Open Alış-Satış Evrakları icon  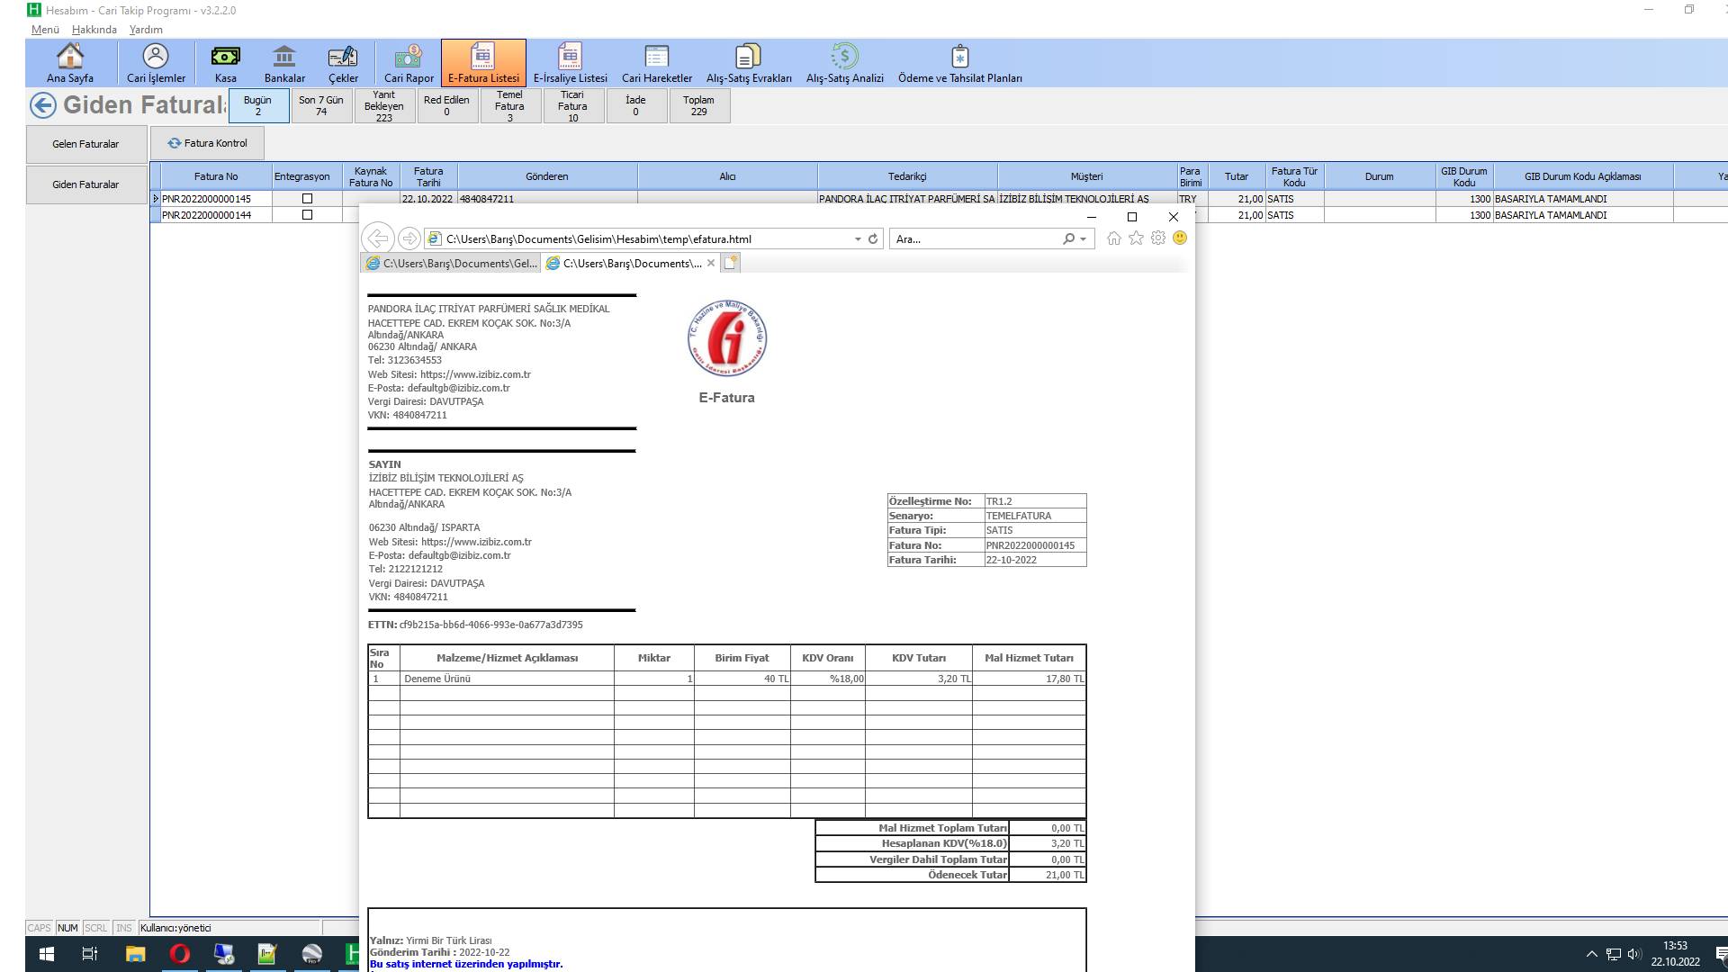(x=749, y=63)
